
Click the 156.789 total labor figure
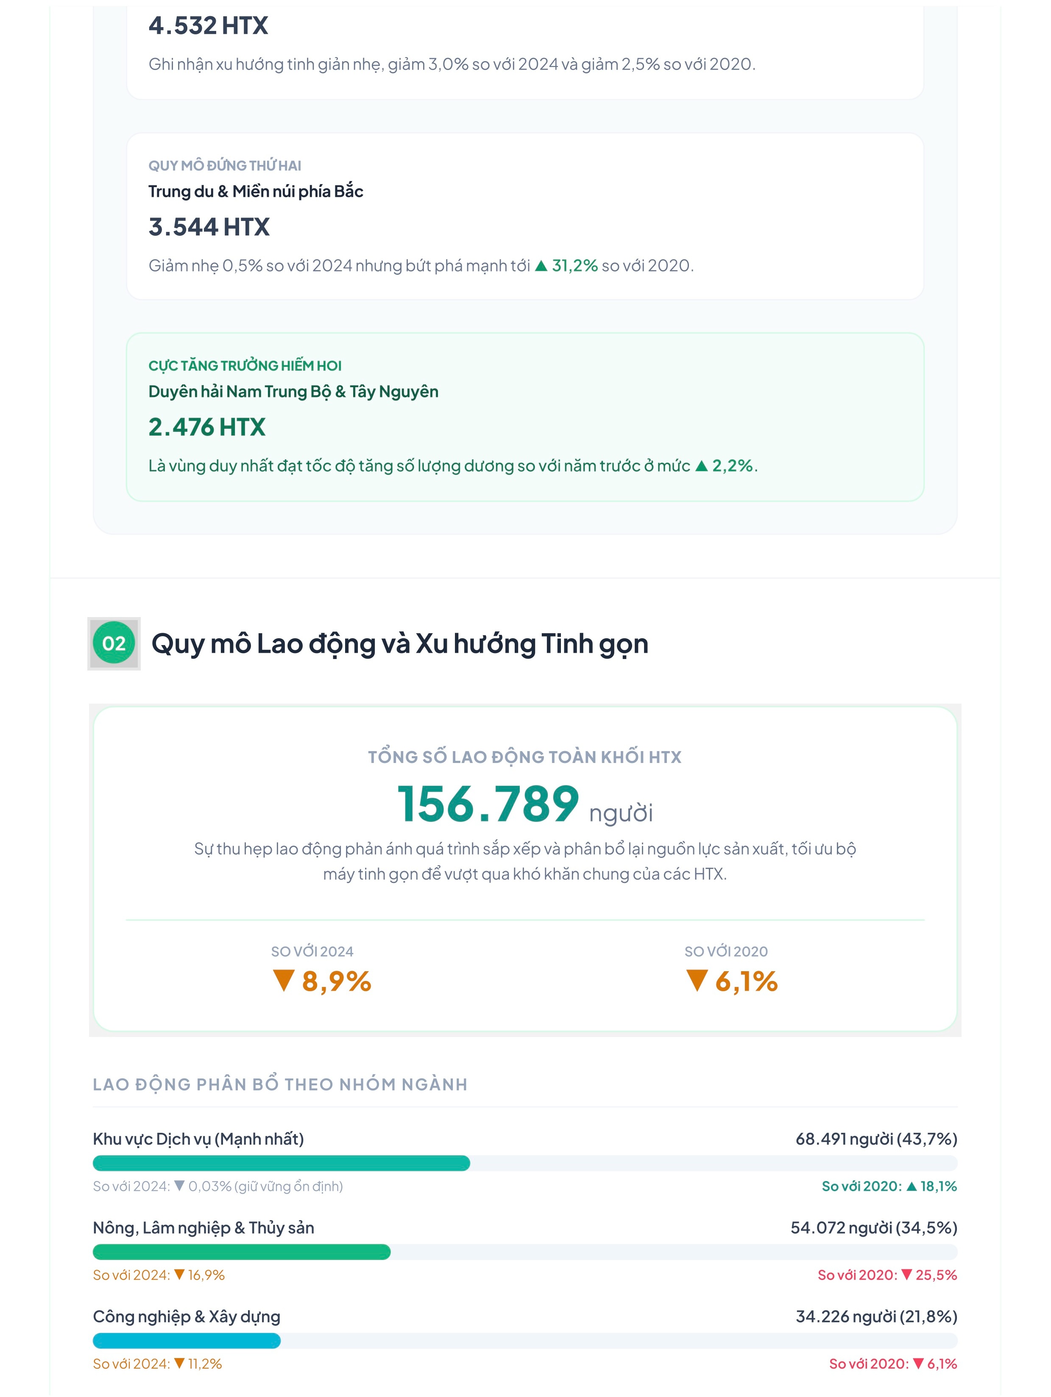pyautogui.click(x=488, y=804)
